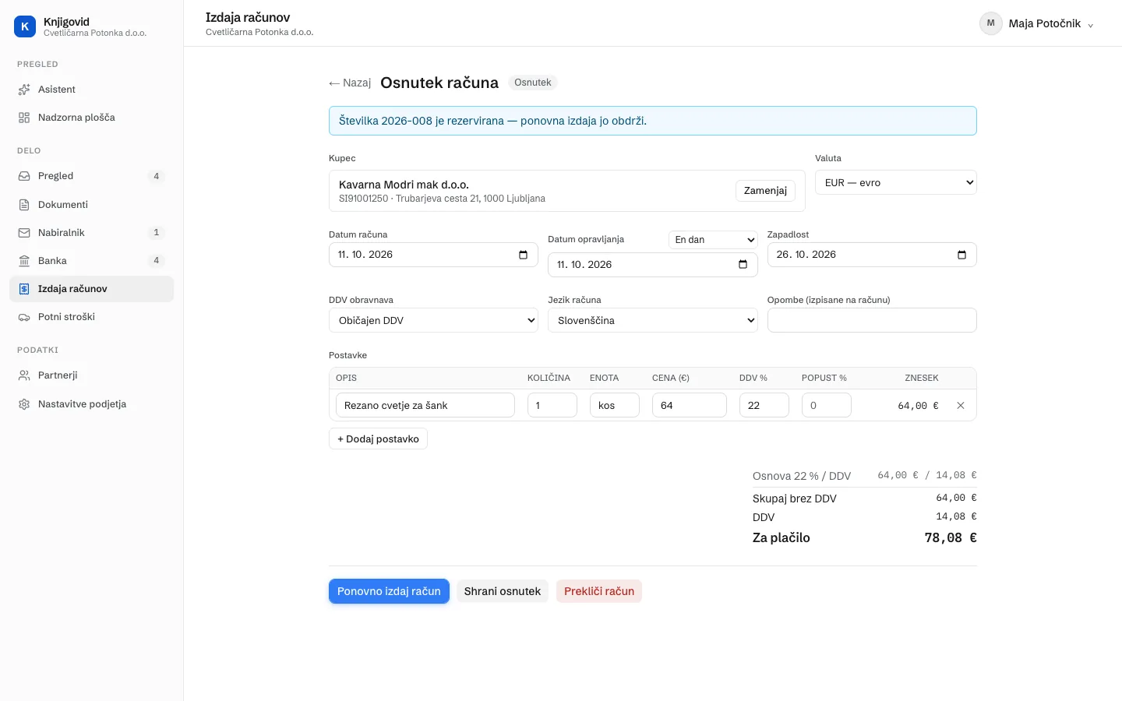Click the Banka building icon
Viewport: 1122px width, 701px height.
[24, 261]
